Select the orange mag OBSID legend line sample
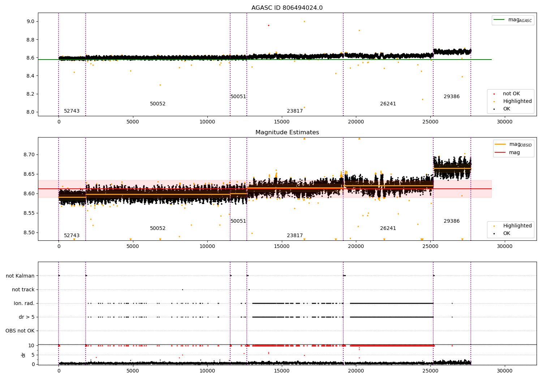This screenshot has height=379, width=542. coord(500,144)
